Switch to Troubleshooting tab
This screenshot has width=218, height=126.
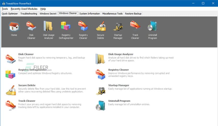(x=29, y=14)
